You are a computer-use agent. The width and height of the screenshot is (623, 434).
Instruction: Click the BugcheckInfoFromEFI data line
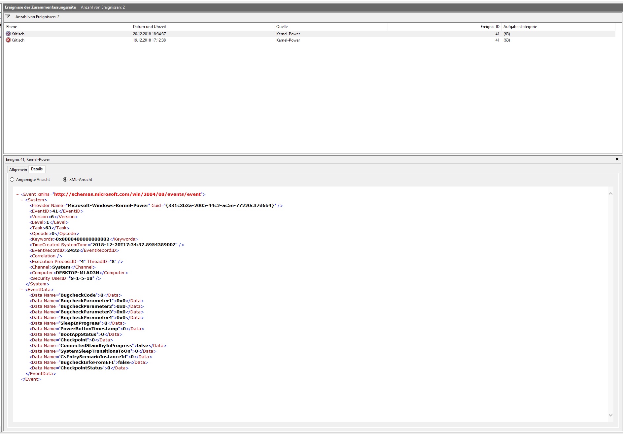pyautogui.click(x=89, y=362)
